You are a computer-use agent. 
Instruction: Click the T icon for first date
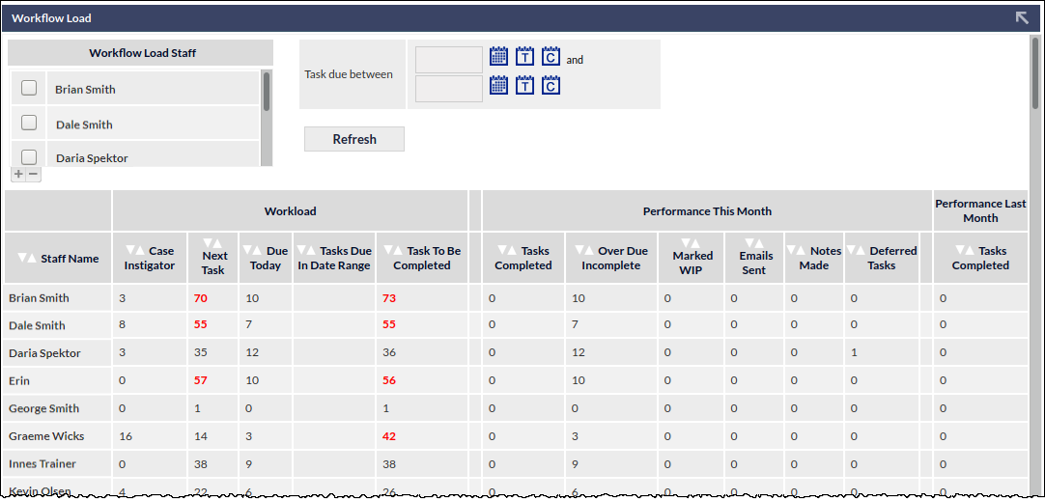tap(524, 56)
